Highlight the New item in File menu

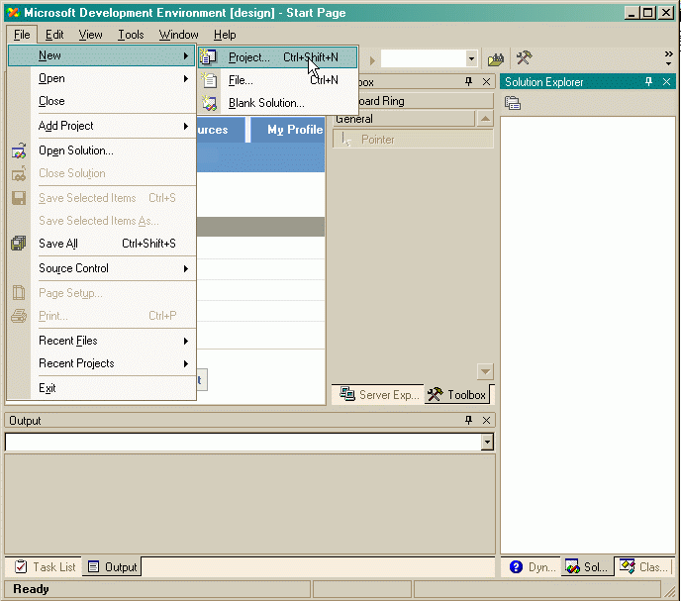102,55
